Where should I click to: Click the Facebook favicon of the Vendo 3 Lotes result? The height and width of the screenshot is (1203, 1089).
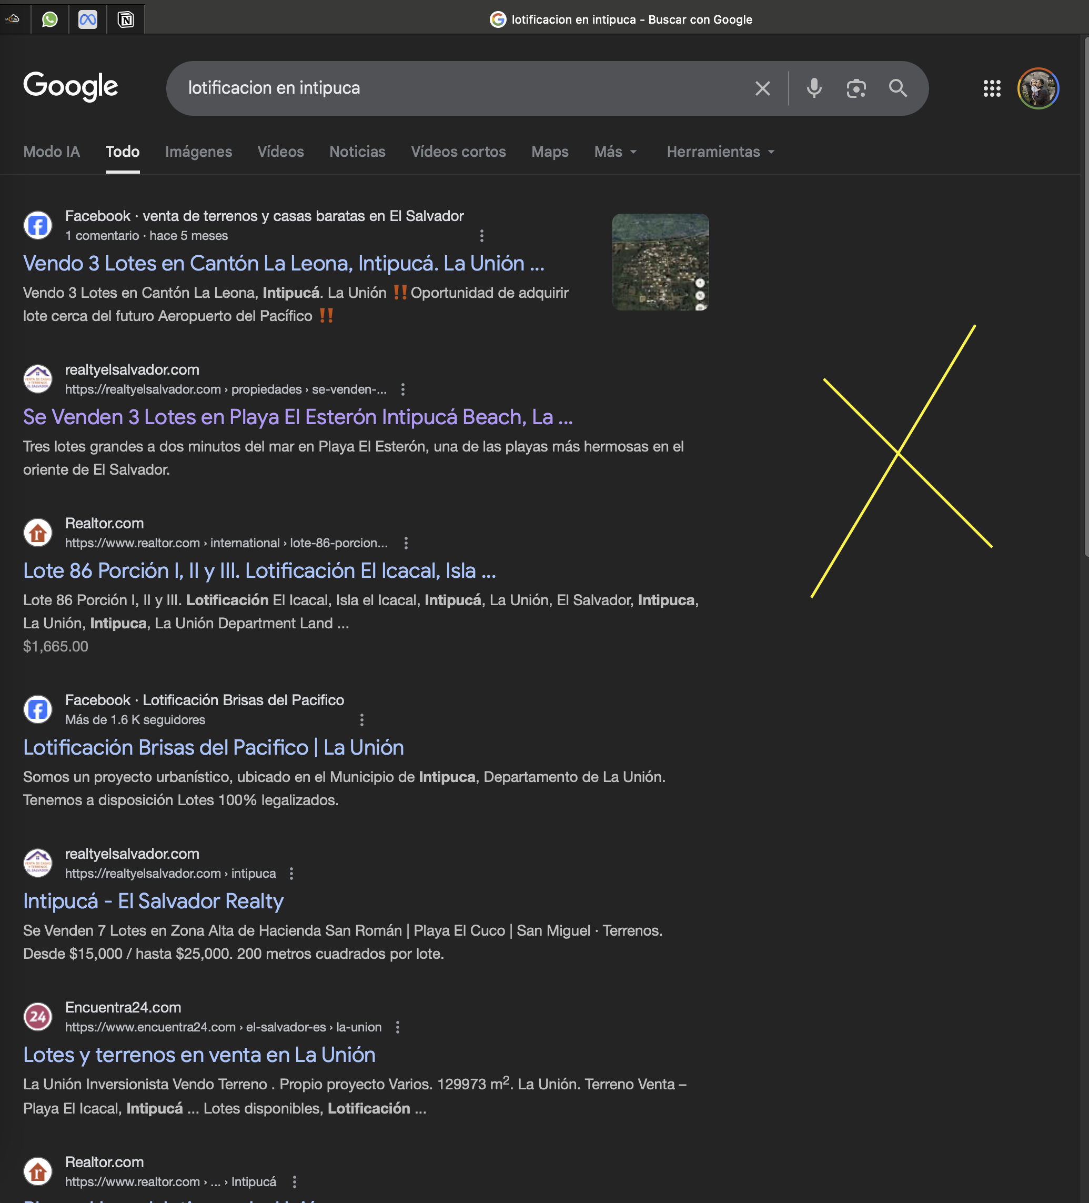click(37, 225)
